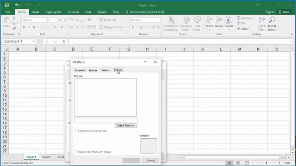Click the Merge & Center button
The image size is (296, 166).
pos(112,27)
